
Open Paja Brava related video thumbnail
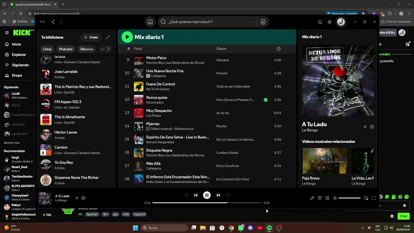pos(325,161)
